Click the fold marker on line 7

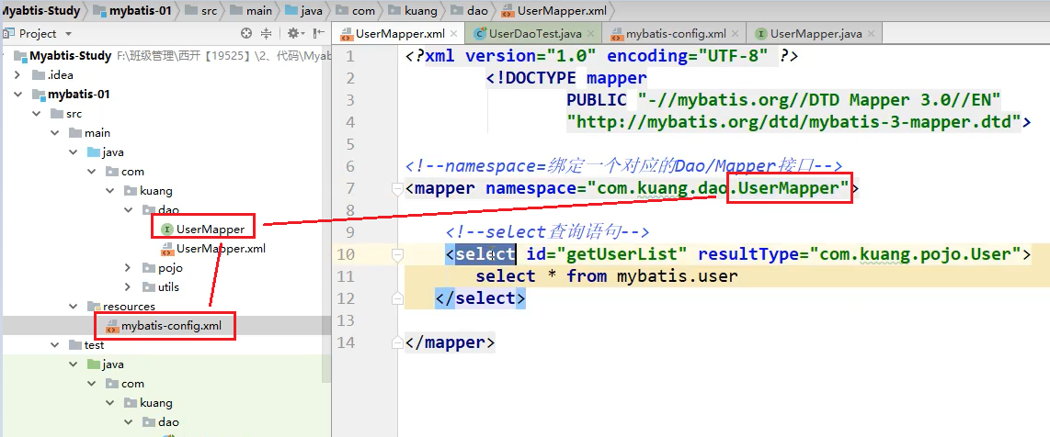pyautogui.click(x=398, y=188)
